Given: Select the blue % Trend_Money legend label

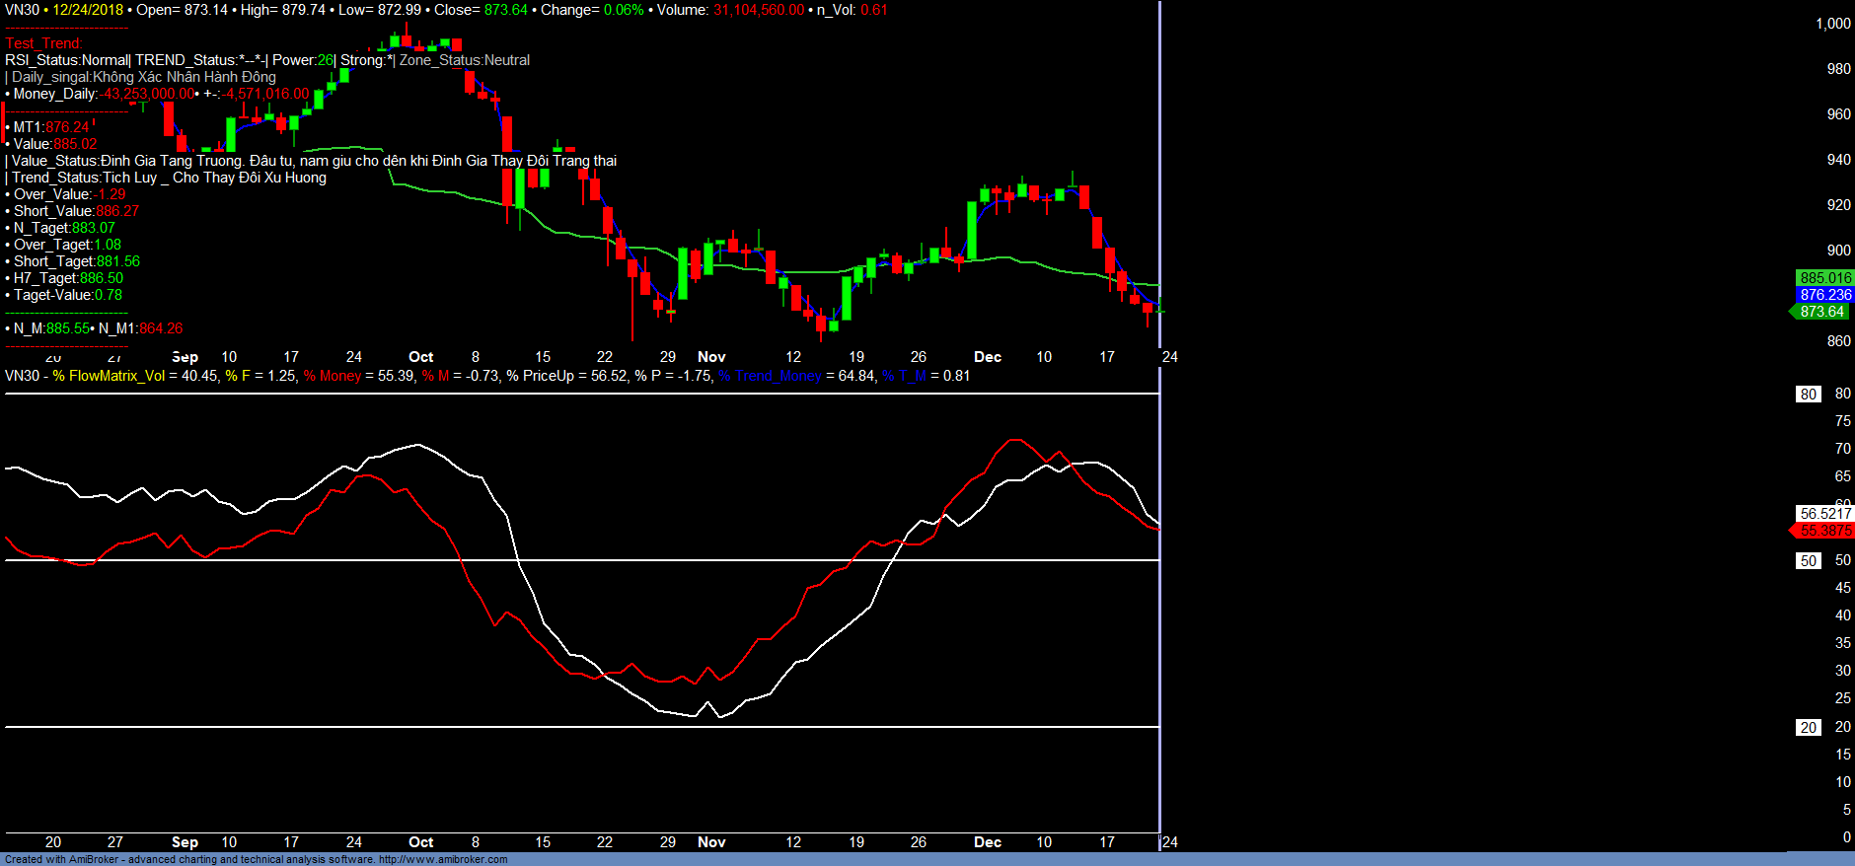Looking at the screenshot, I should point(770,376).
